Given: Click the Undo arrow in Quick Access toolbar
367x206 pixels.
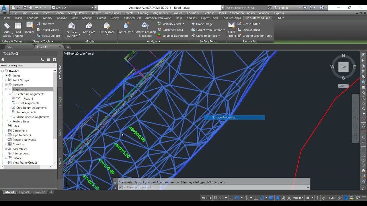Looking at the screenshot, I should (x=36, y=7).
